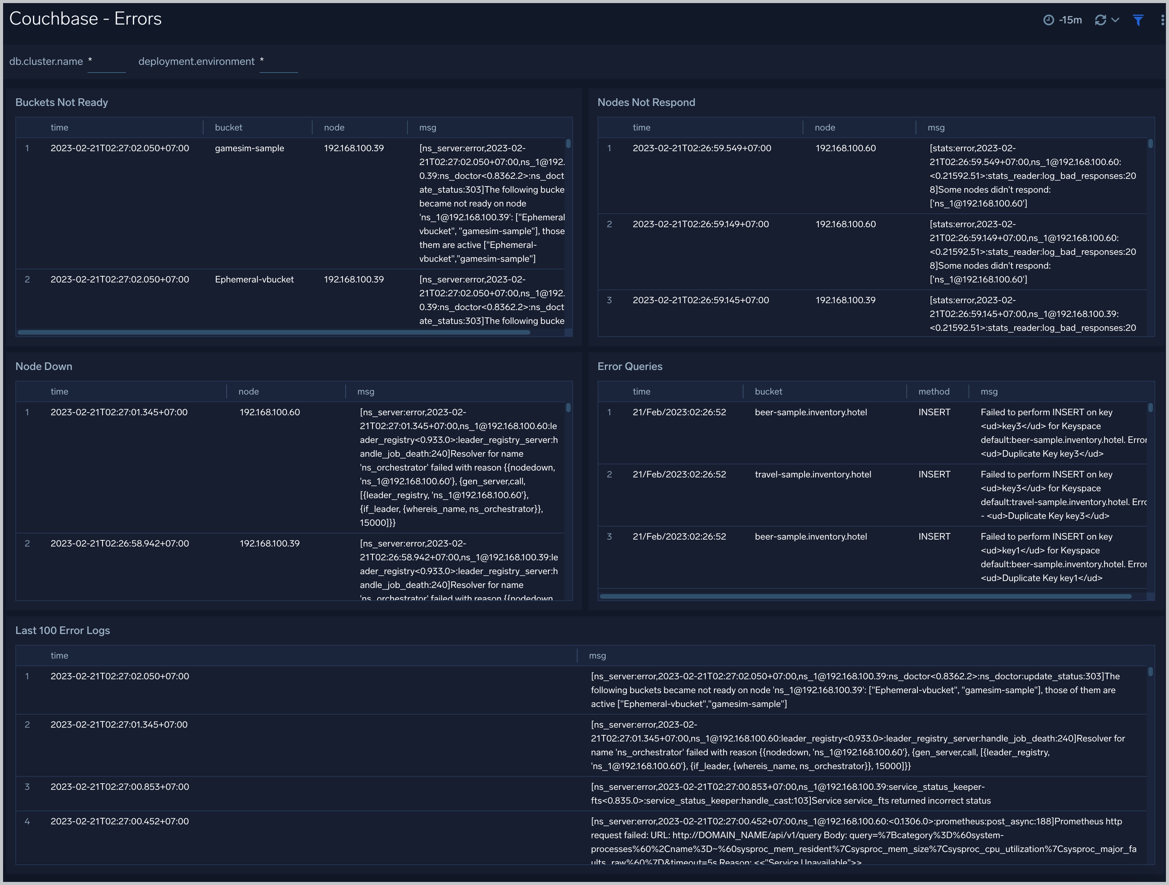The image size is (1169, 885).
Task: Edit the deployment.environment filter field
Action: click(x=278, y=62)
